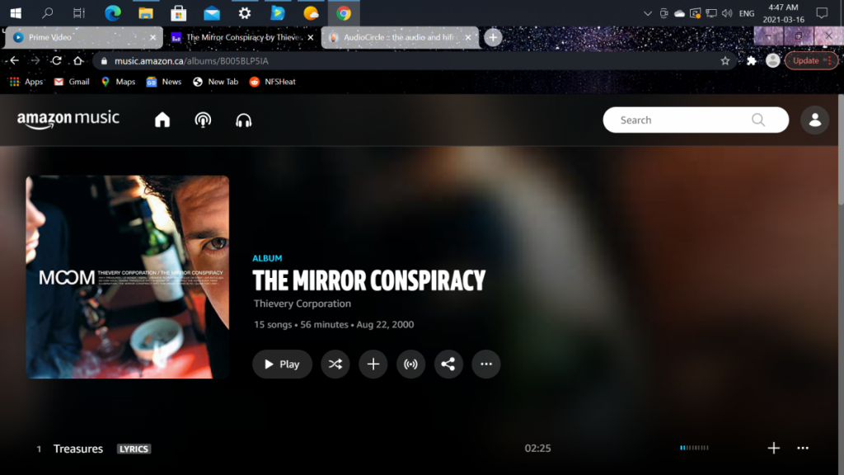Screen dimensions: 844x475
Task: Open Windows taskbar search
Action: (47, 13)
